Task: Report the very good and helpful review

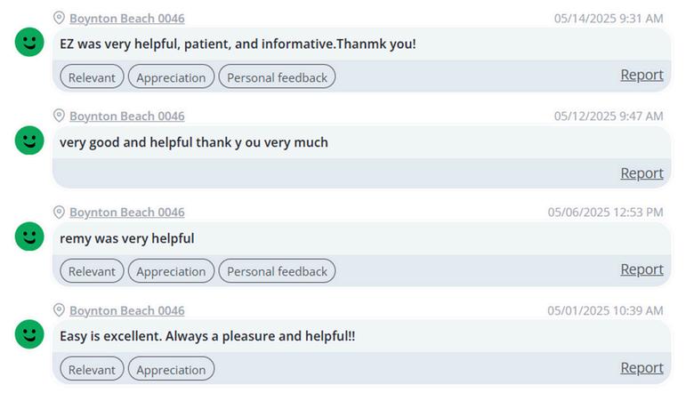Action: coord(642,172)
